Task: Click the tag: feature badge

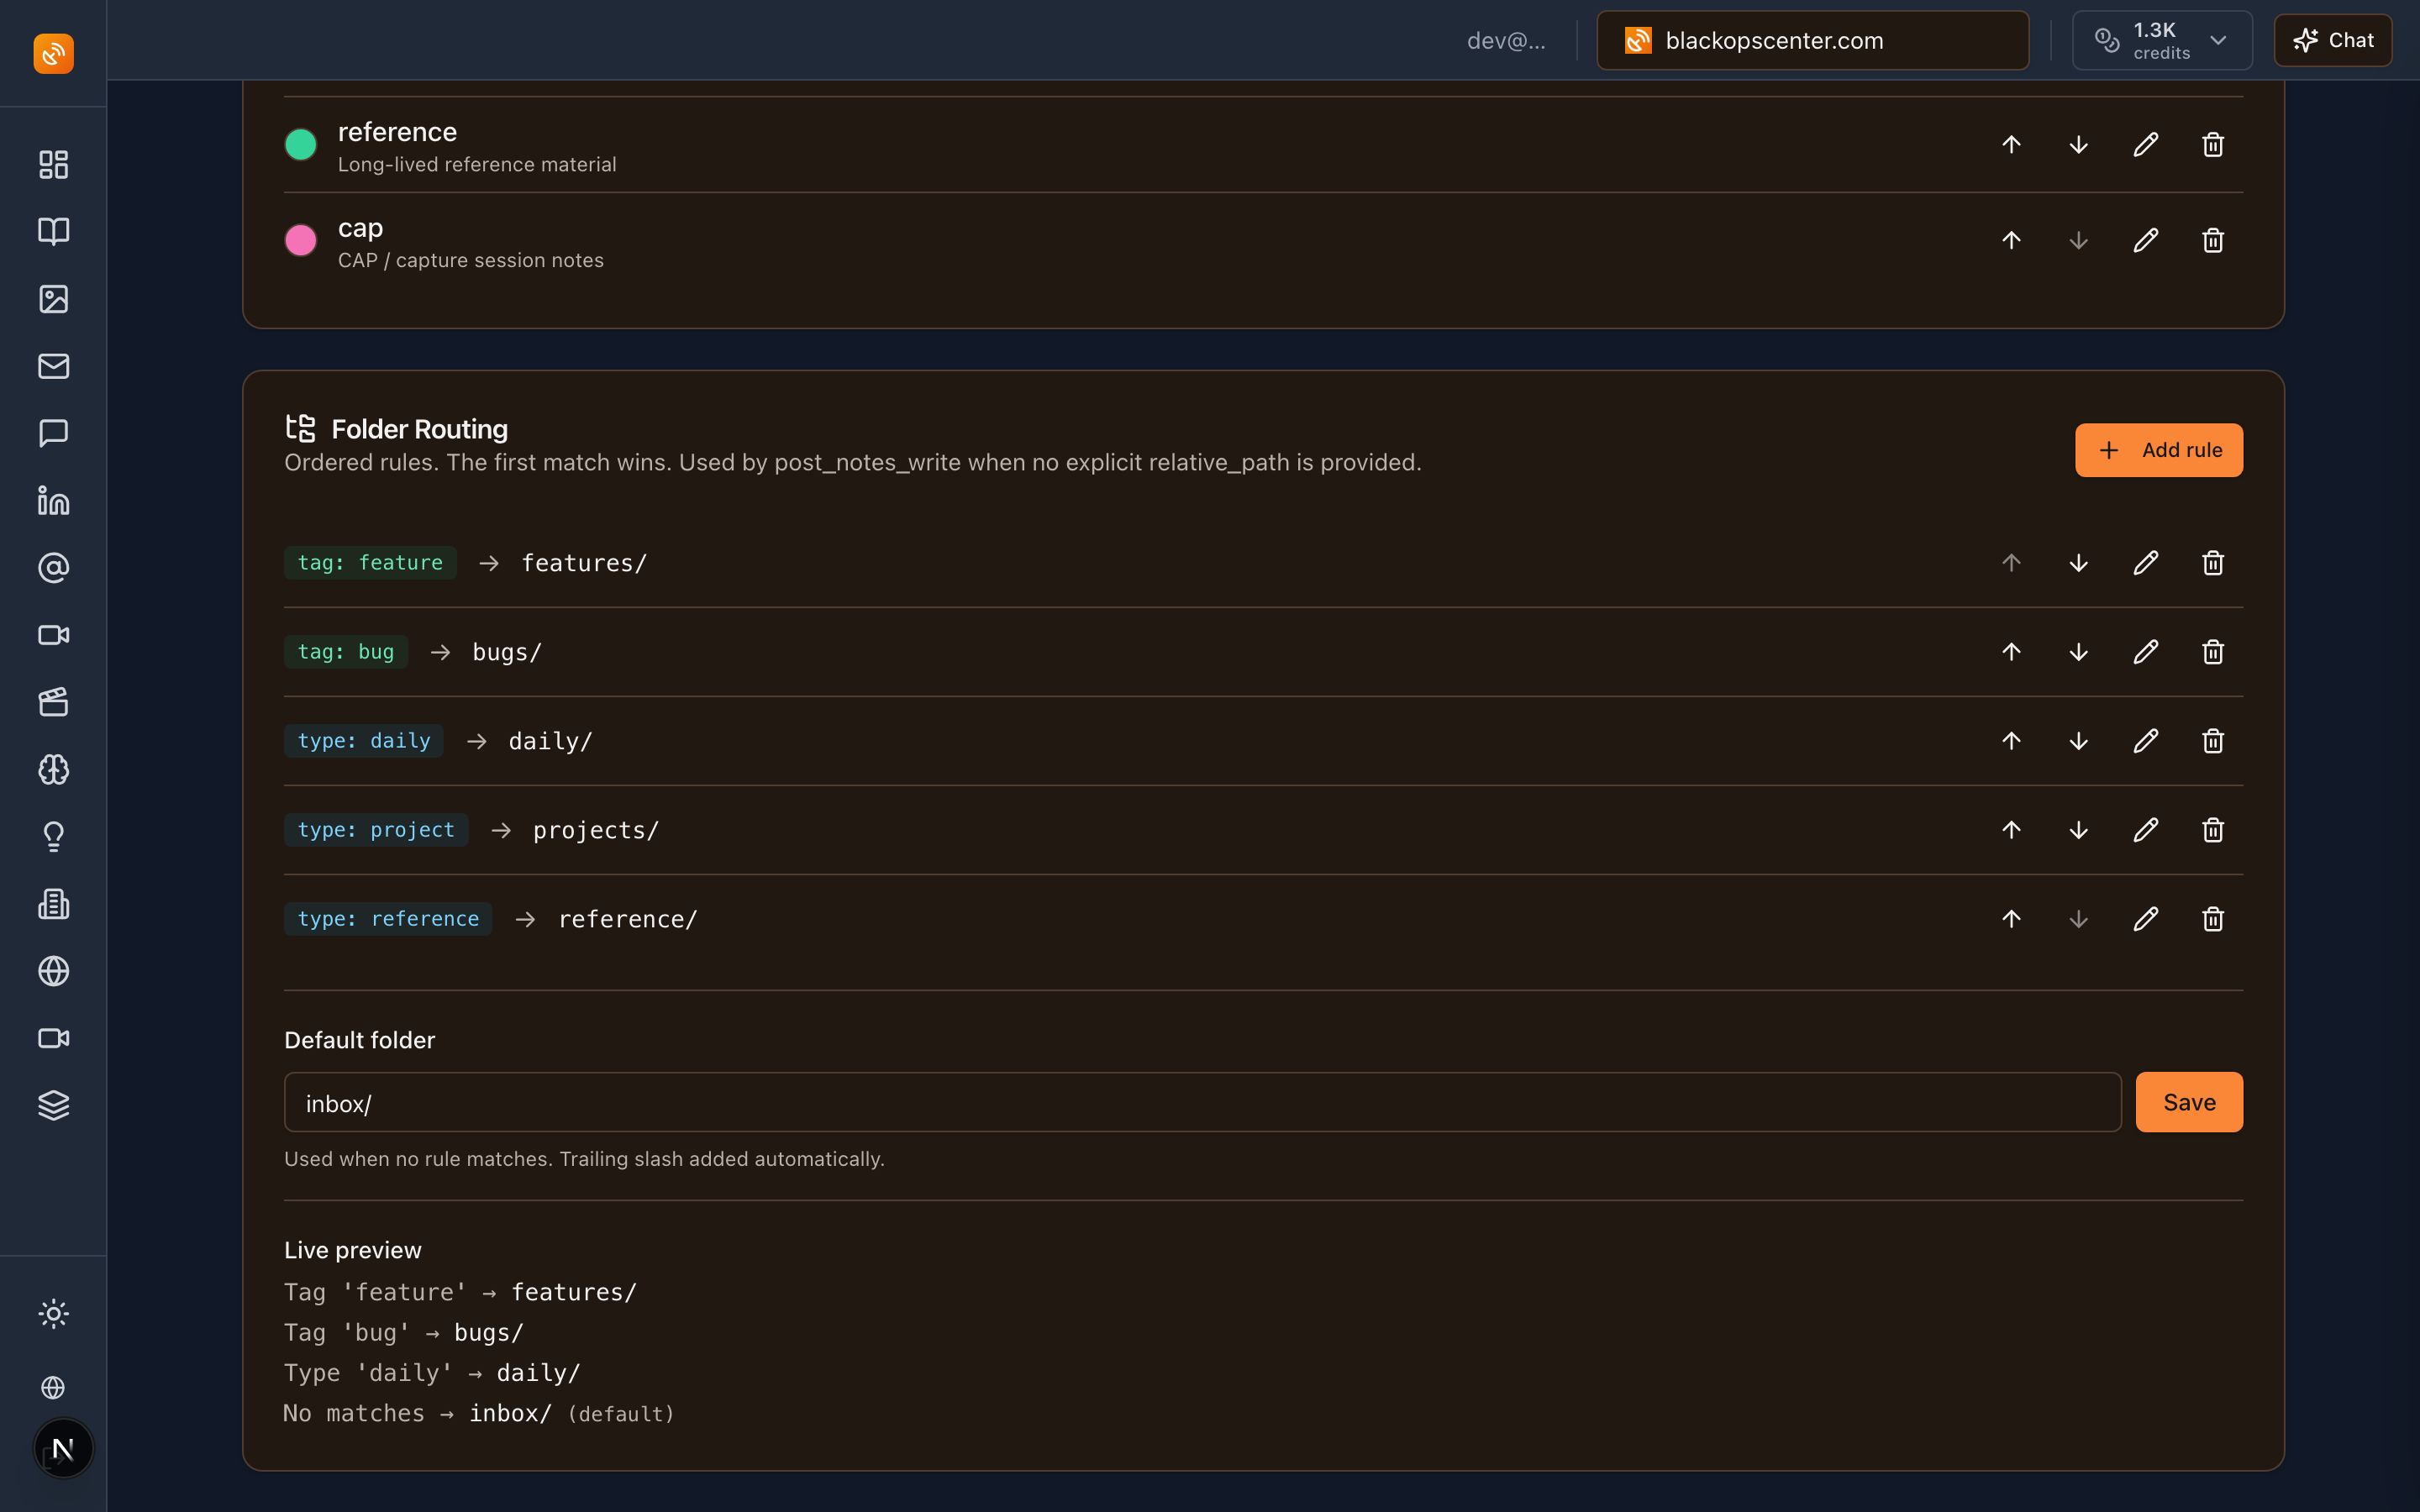Action: click(x=370, y=563)
